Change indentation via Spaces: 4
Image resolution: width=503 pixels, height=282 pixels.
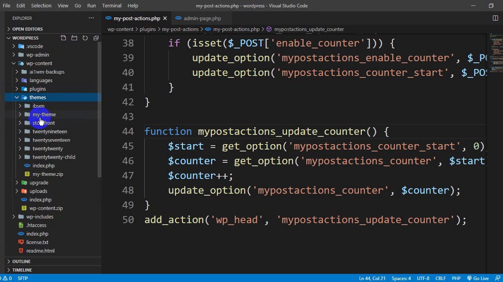[401, 278]
